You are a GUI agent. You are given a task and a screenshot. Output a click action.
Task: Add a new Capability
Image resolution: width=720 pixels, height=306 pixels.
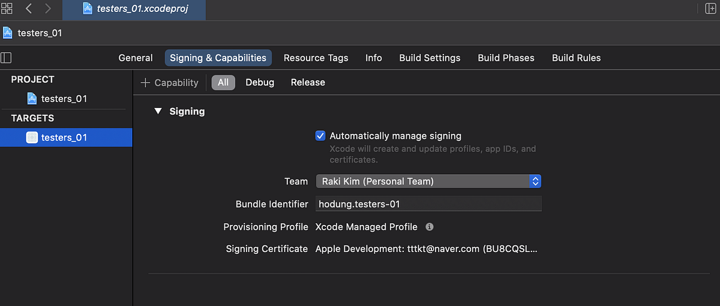(170, 83)
